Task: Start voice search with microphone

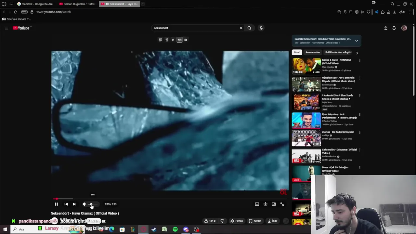Action: 261,28
